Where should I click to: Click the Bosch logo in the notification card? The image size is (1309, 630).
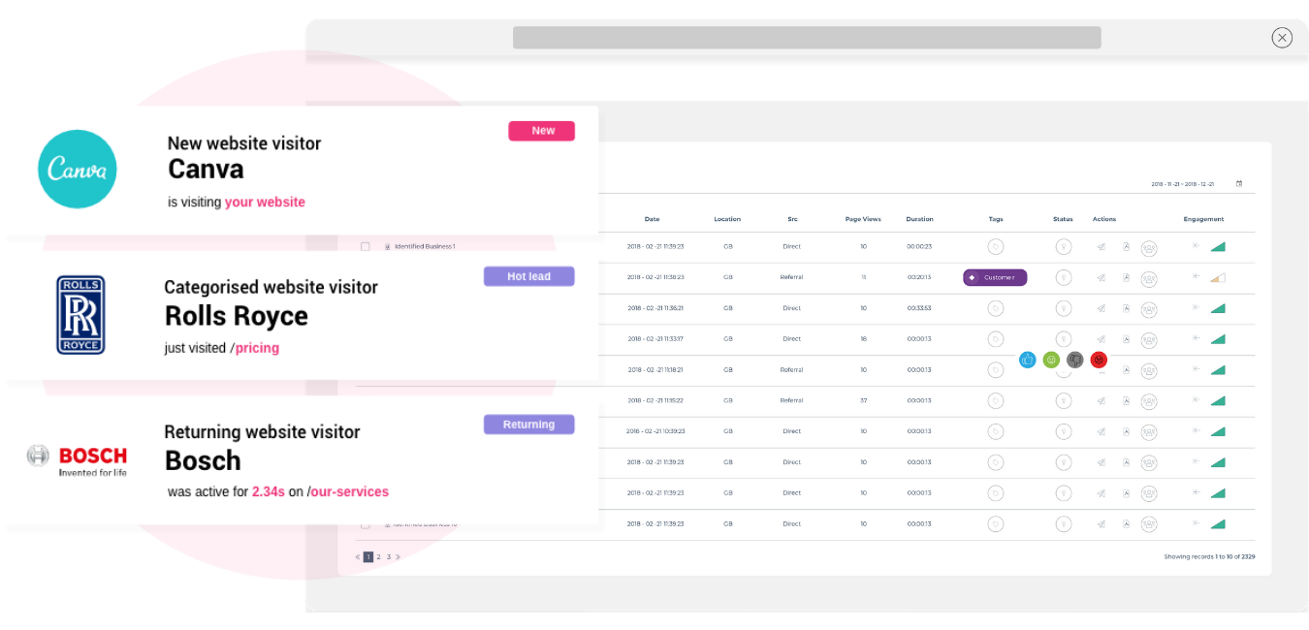pyautogui.click(x=77, y=460)
